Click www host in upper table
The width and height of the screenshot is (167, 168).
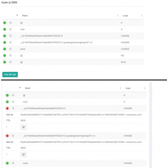(23, 49)
